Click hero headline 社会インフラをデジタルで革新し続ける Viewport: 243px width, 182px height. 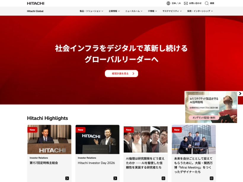pyautogui.click(x=121, y=48)
